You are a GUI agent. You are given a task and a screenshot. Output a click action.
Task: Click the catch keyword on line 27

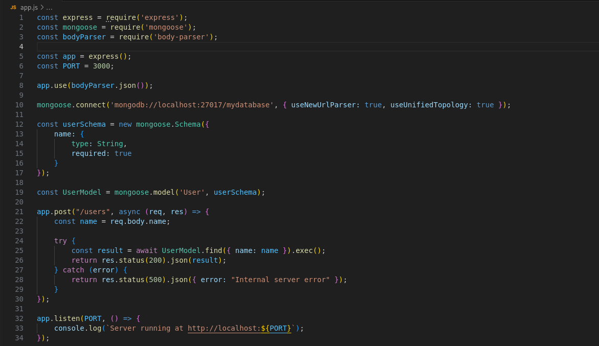pyautogui.click(x=73, y=270)
